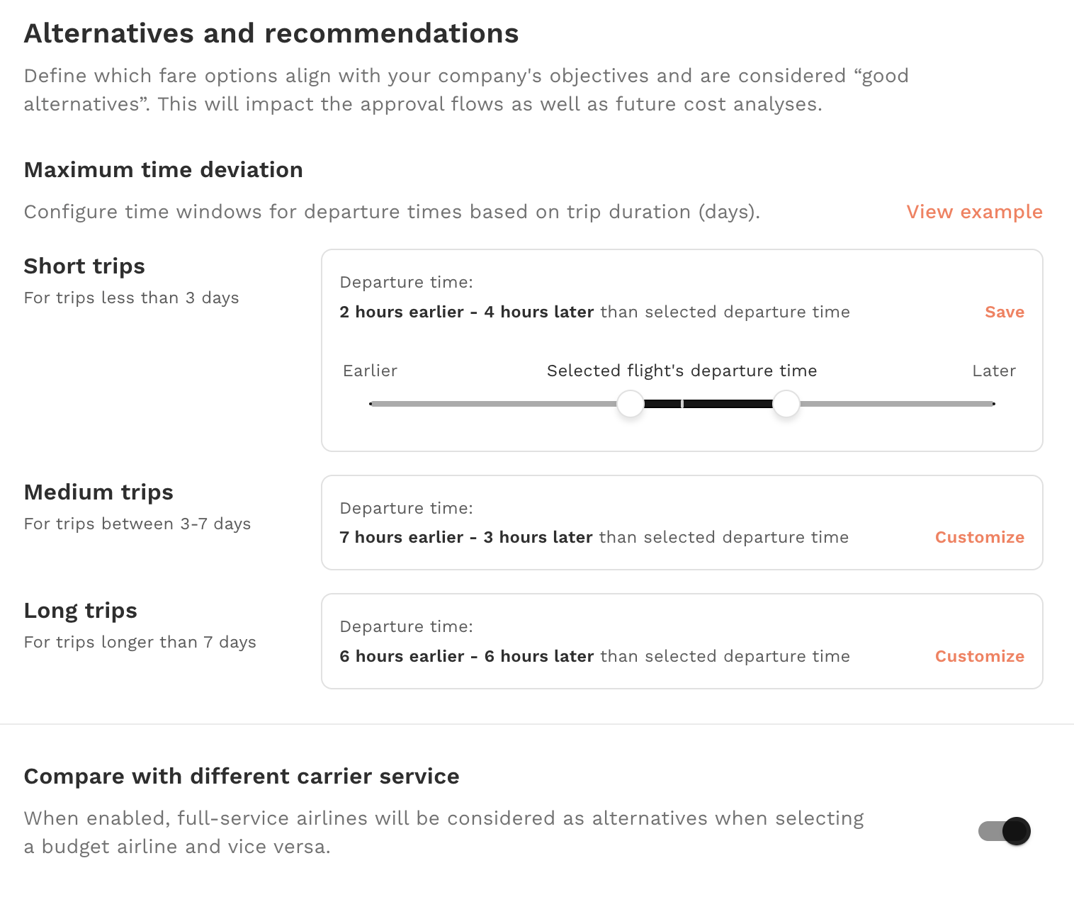Select the earlier slider handle
The image size is (1074, 897).
click(631, 404)
